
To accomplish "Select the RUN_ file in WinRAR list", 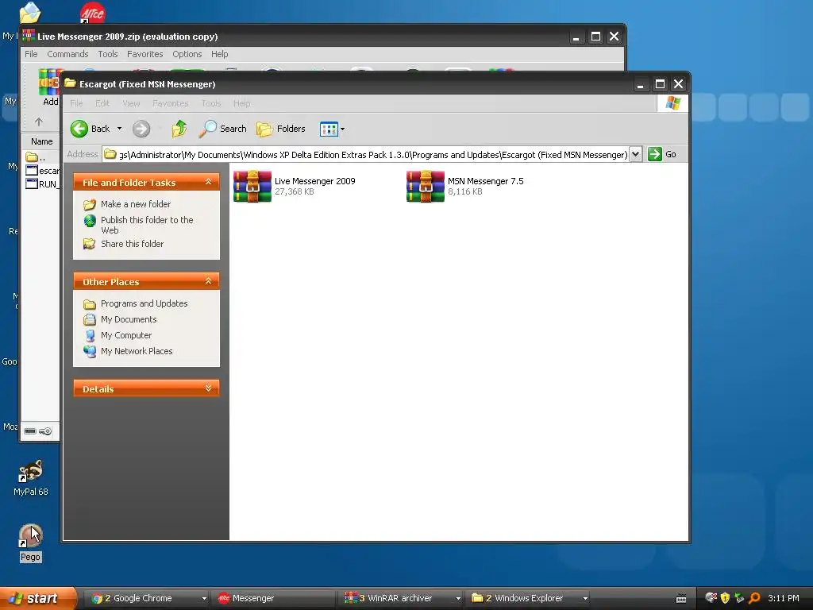I will [x=43, y=183].
